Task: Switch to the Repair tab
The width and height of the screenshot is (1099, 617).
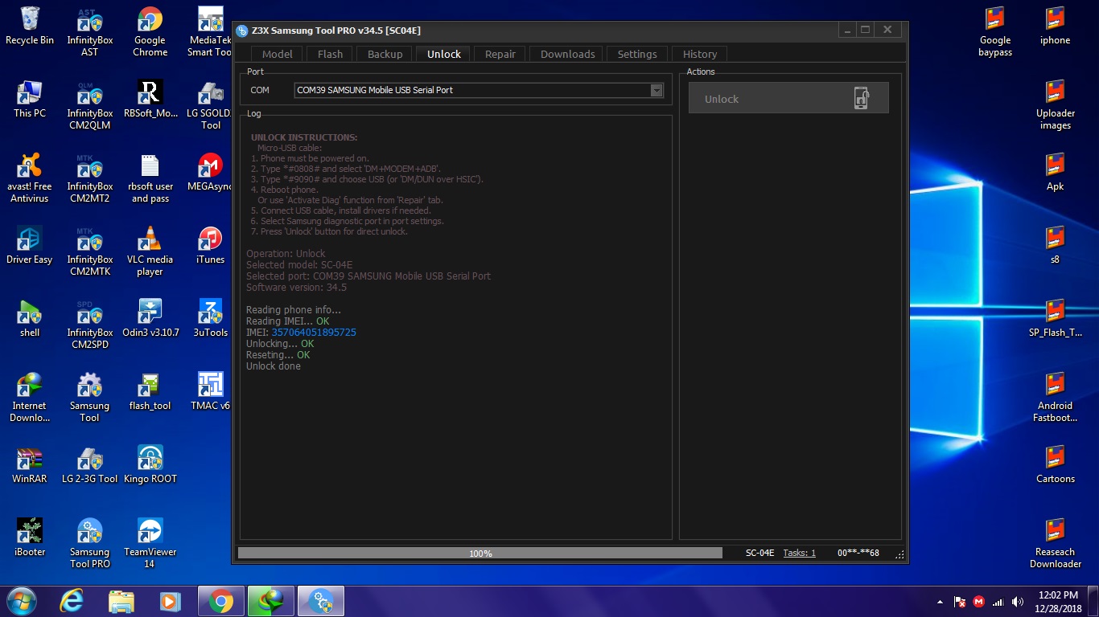Action: click(500, 54)
